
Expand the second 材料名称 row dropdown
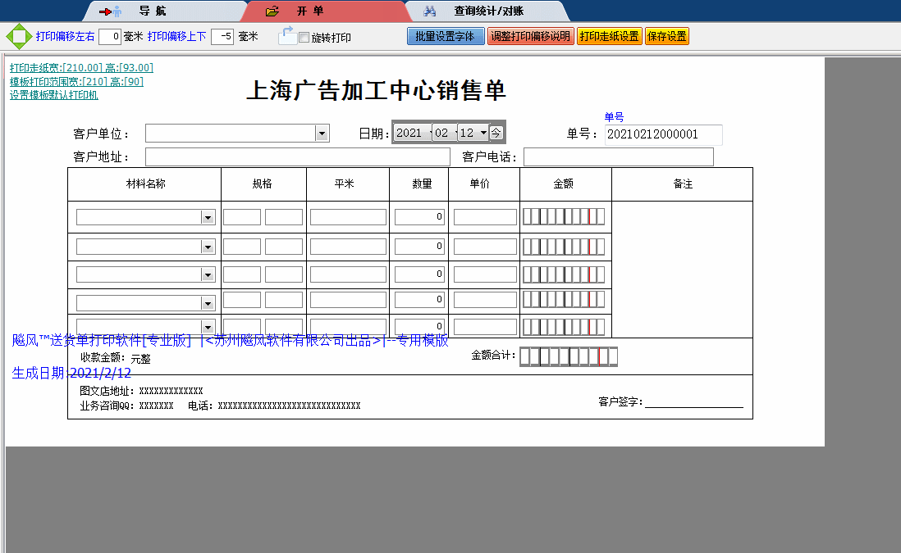(x=207, y=245)
